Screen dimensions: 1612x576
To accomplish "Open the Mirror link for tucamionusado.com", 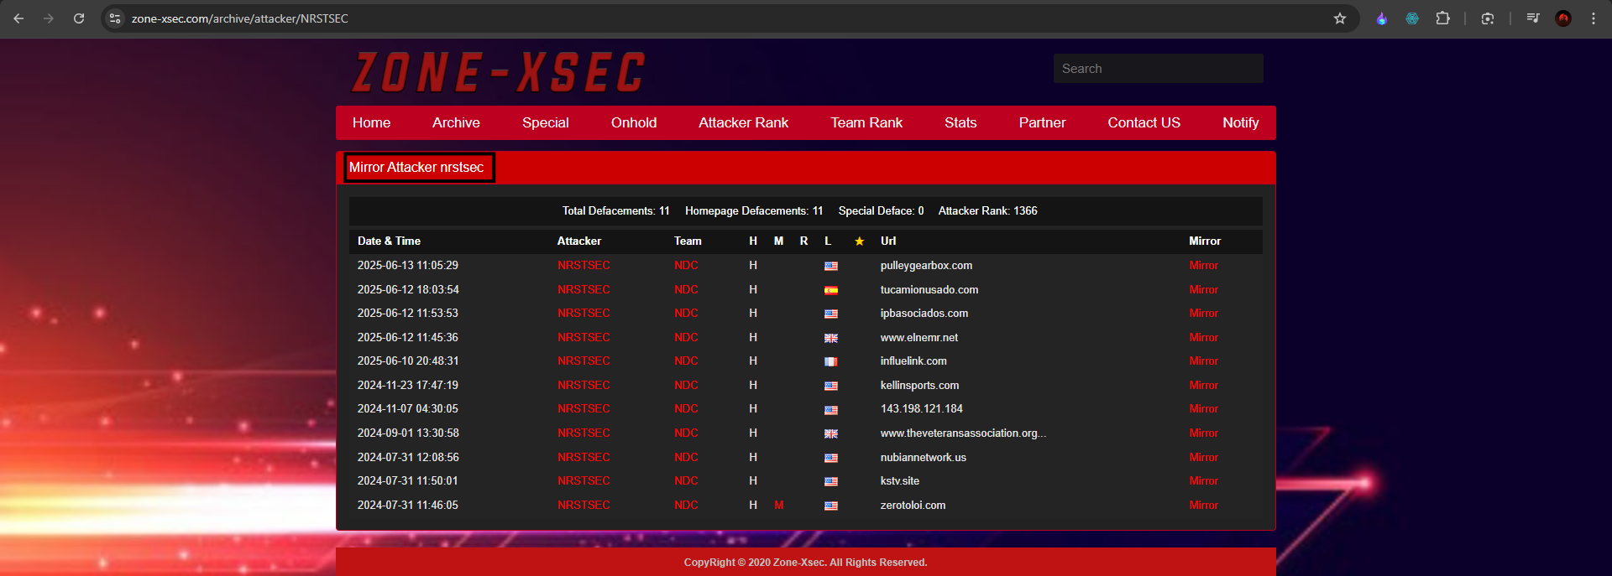I will click(1203, 289).
